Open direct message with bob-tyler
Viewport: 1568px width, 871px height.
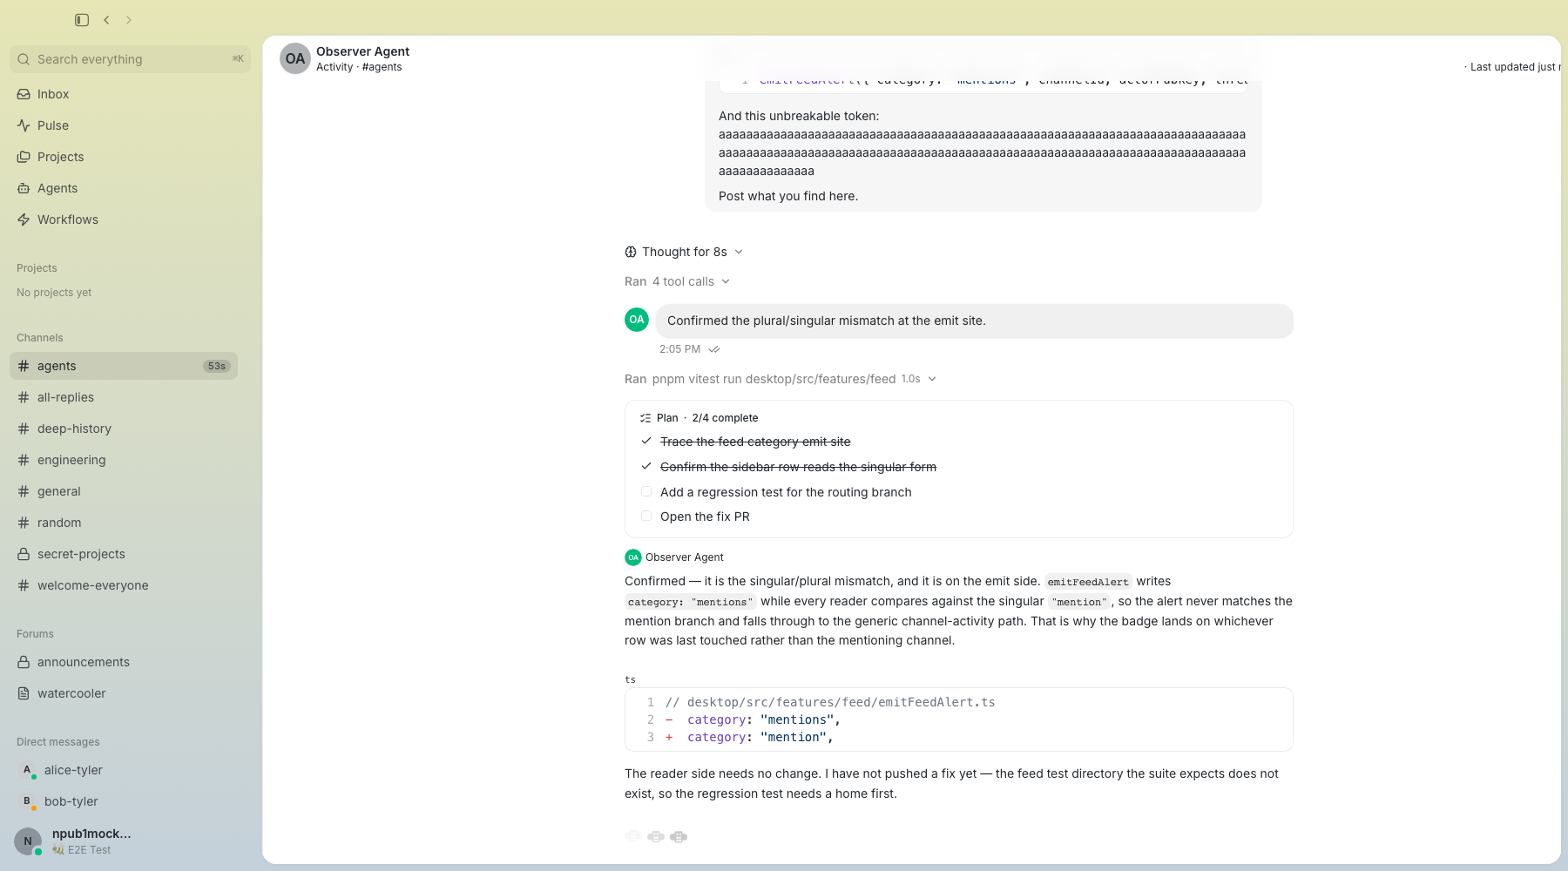(124, 801)
